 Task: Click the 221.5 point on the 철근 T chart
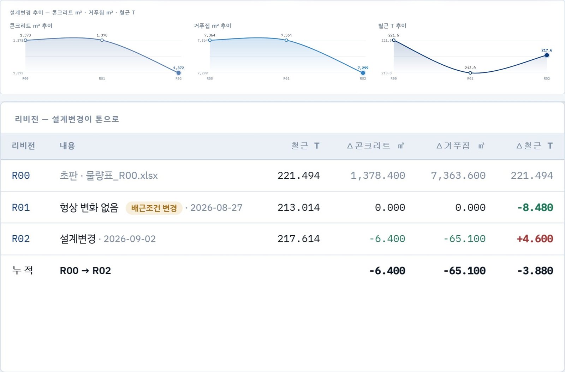coord(394,40)
